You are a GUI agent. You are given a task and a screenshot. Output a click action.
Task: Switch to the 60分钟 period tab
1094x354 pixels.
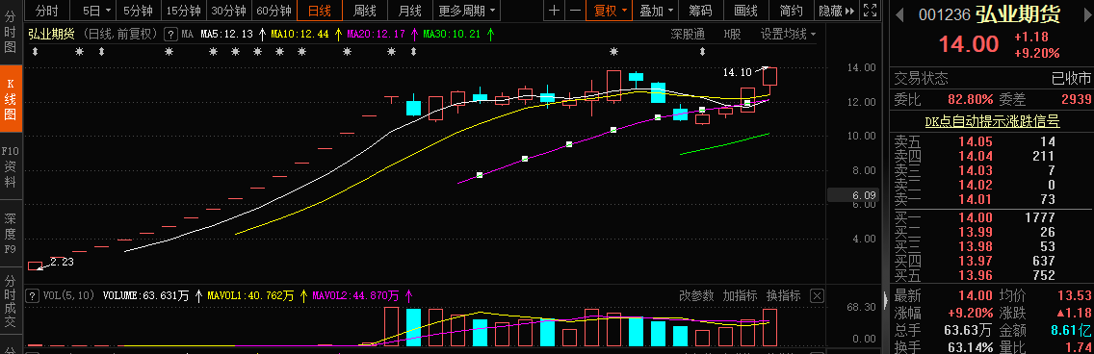pos(274,11)
